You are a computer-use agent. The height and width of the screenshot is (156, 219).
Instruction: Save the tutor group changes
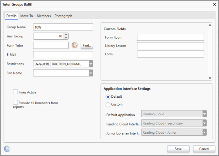pyautogui.click(x=178, y=149)
